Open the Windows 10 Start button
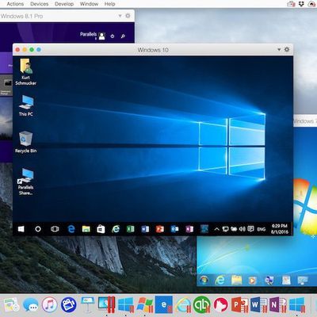317x317 pixels. point(21,229)
